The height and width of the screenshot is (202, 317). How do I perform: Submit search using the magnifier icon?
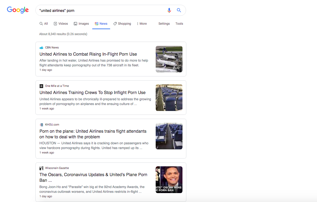(x=179, y=10)
